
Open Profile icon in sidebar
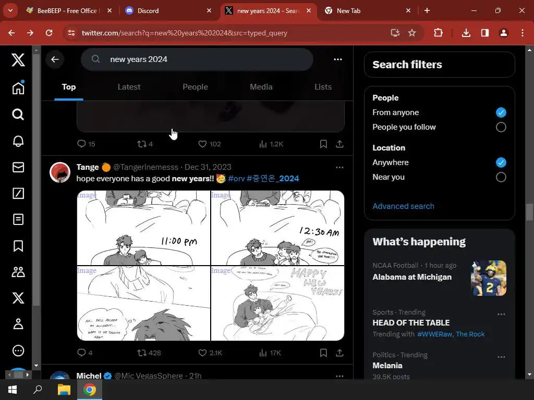18,324
